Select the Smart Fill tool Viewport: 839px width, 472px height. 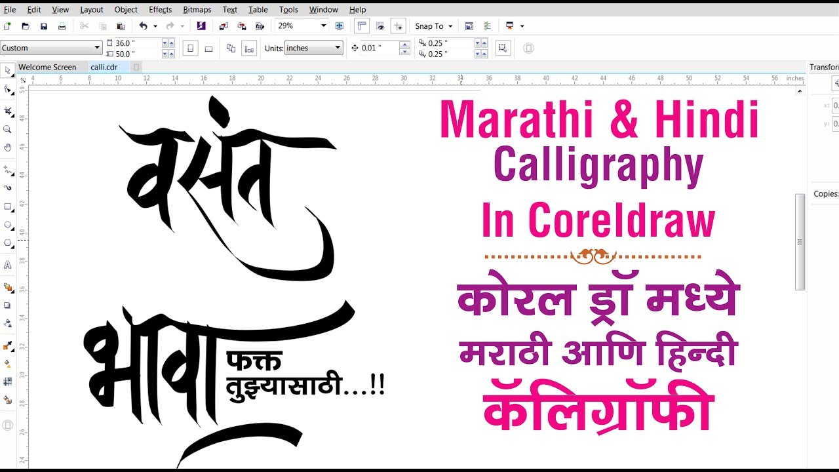8,399
